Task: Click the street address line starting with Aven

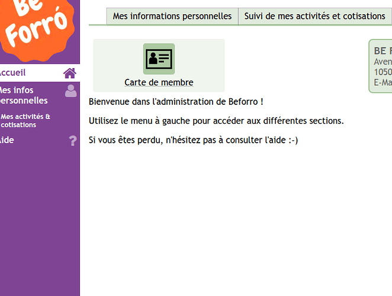Action: pos(383,62)
